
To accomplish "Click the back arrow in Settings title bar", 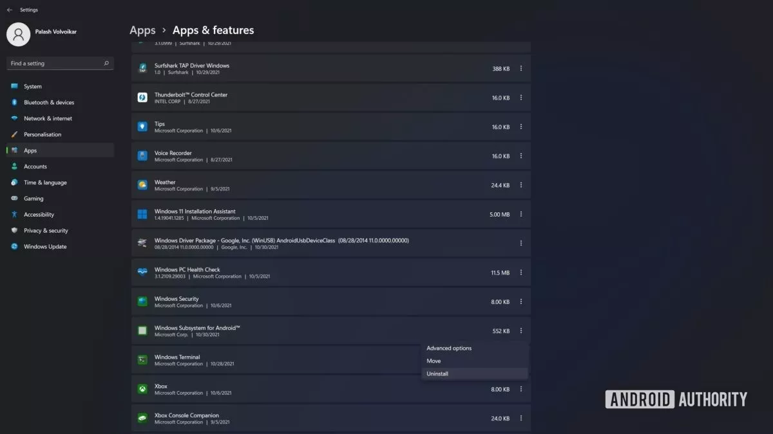I will pos(9,10).
